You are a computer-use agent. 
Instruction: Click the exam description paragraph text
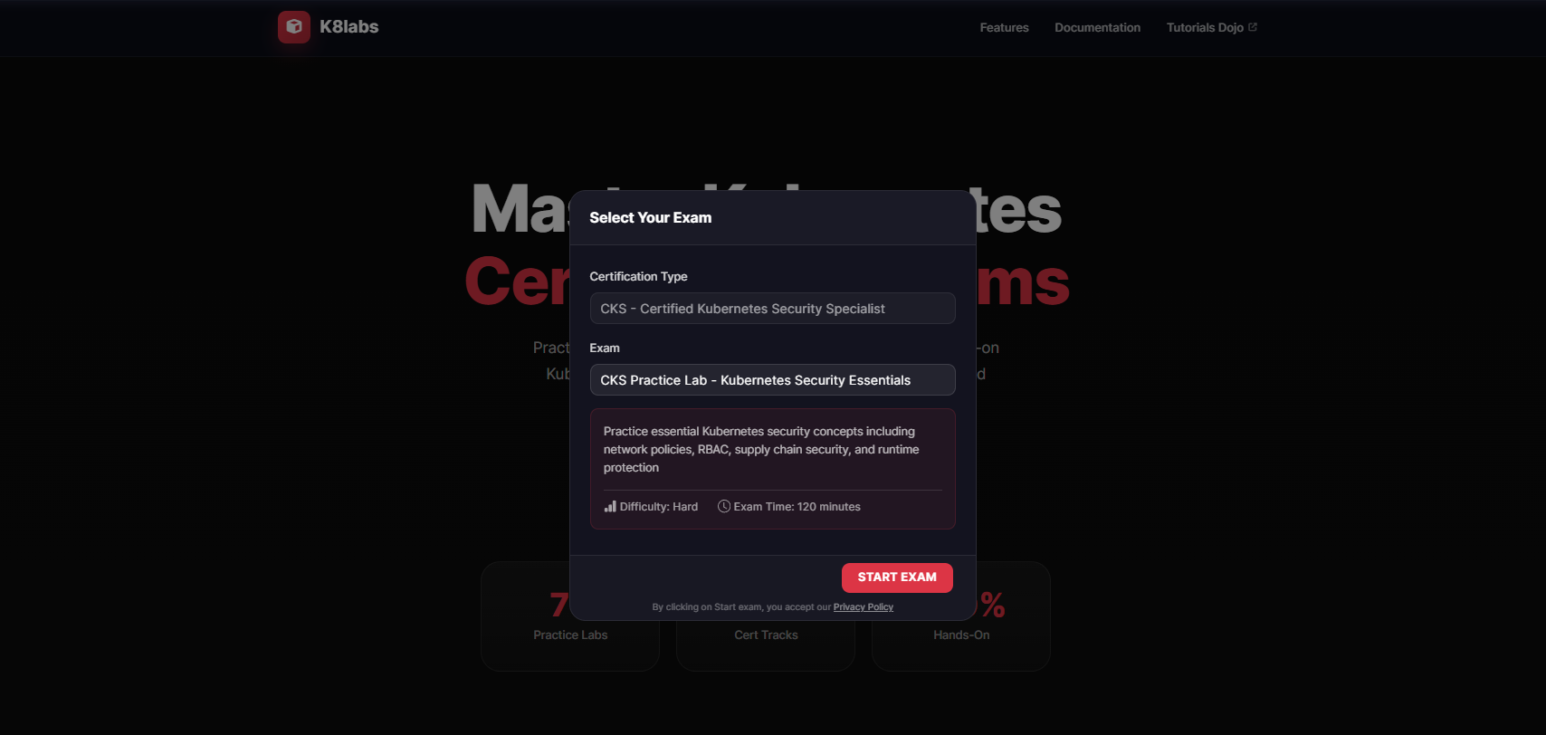(x=761, y=450)
